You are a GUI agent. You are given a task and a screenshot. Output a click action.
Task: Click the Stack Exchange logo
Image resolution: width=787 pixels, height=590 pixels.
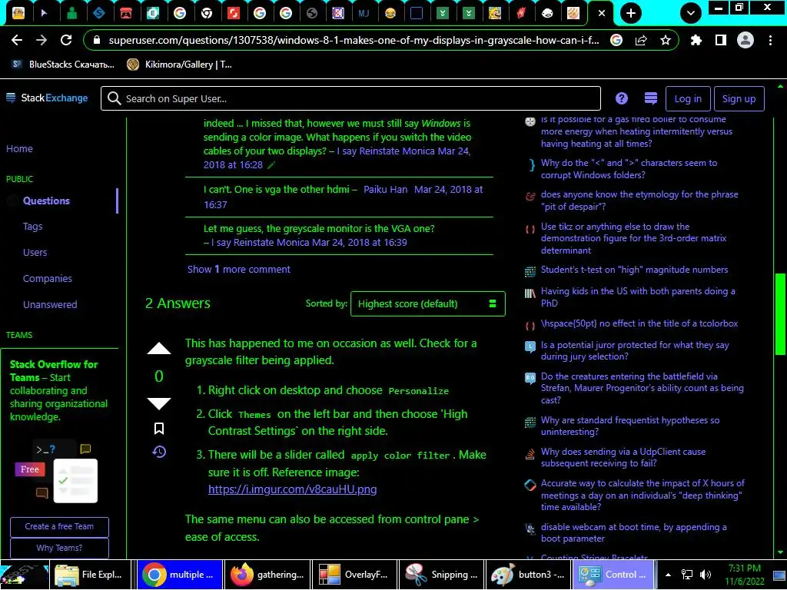(x=47, y=98)
